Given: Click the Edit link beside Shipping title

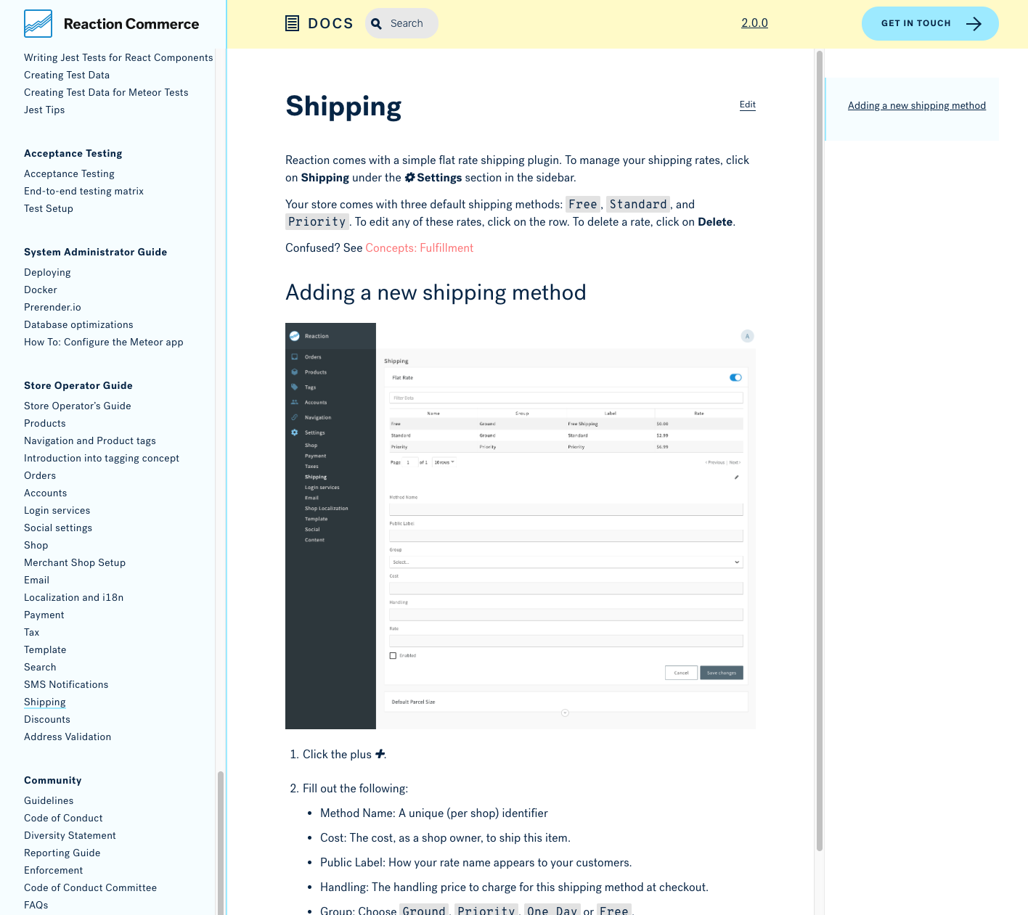Looking at the screenshot, I should (748, 104).
